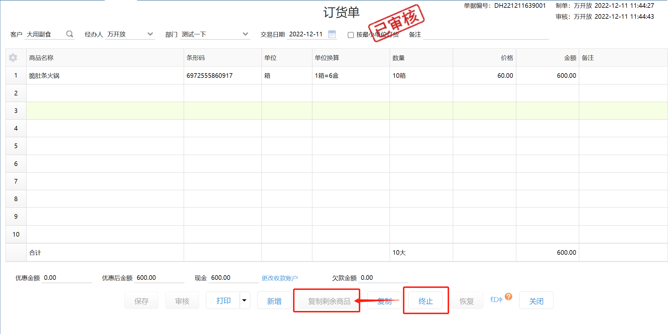Click the 打印 button
The width and height of the screenshot is (668, 334).
(x=223, y=300)
